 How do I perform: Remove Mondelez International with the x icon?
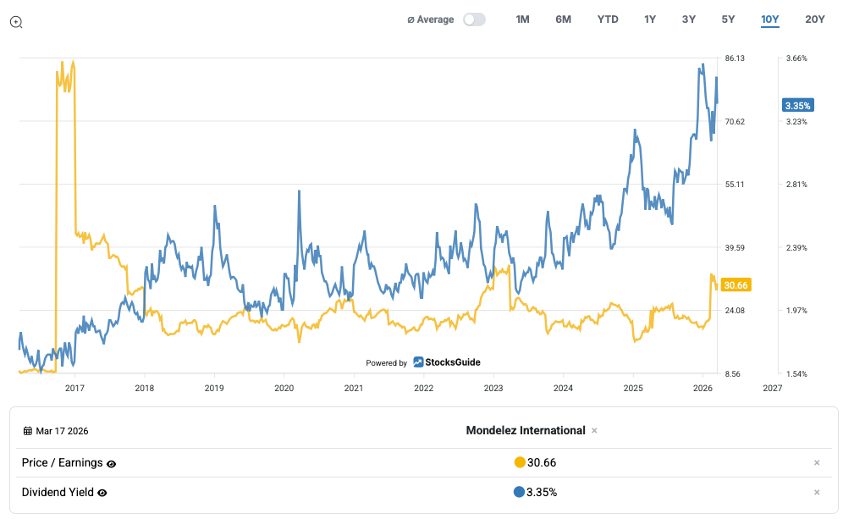tap(594, 431)
